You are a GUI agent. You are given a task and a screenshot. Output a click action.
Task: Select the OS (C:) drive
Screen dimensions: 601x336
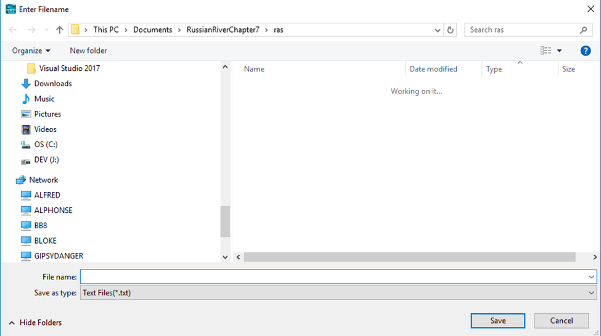46,145
